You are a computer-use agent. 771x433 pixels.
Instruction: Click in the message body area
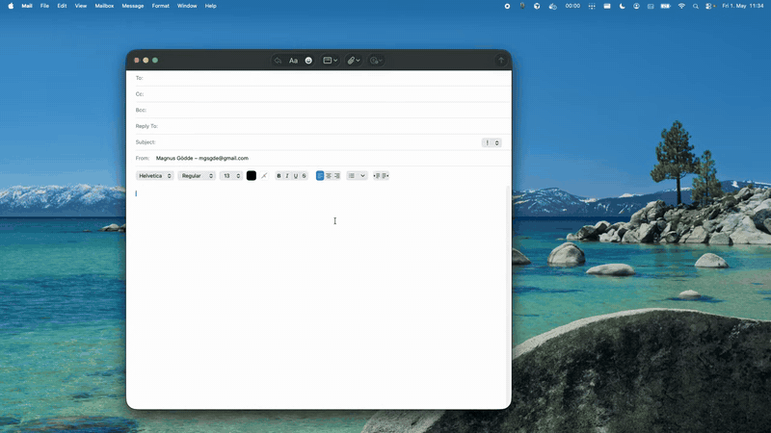(317, 294)
